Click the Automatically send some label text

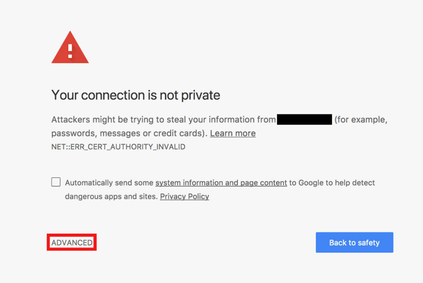(109, 183)
